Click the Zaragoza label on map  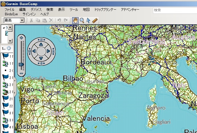(93, 96)
